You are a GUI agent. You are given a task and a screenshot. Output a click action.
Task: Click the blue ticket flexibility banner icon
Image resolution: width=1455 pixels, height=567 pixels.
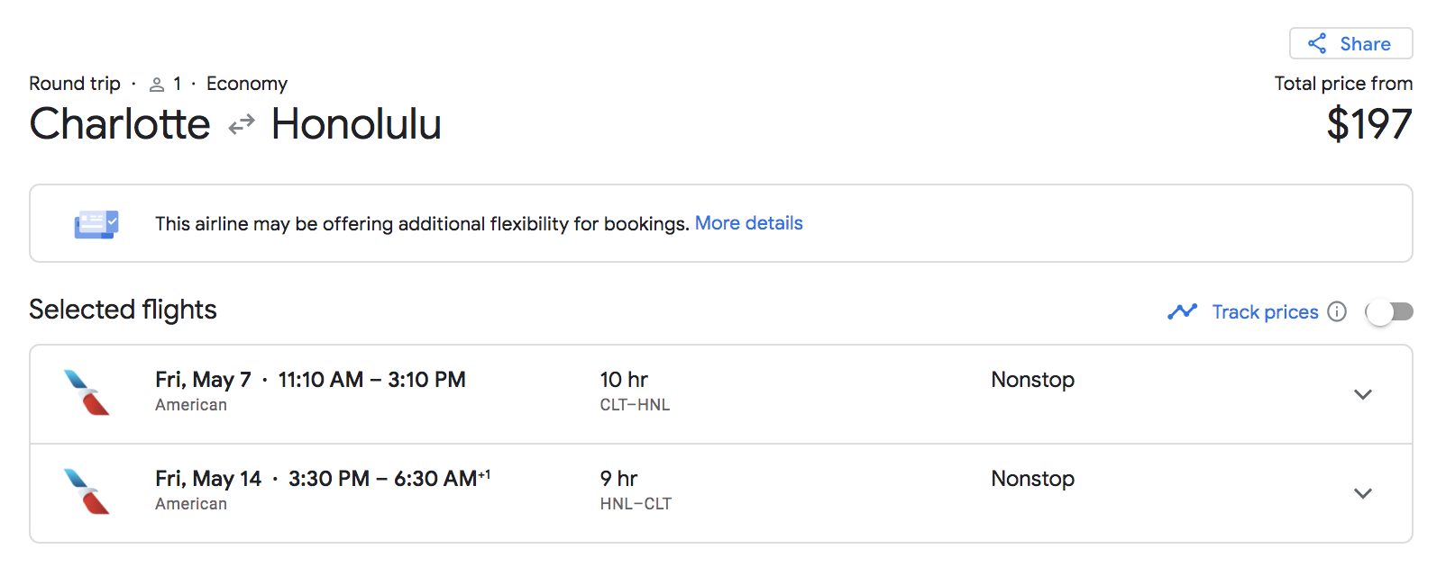tap(95, 223)
